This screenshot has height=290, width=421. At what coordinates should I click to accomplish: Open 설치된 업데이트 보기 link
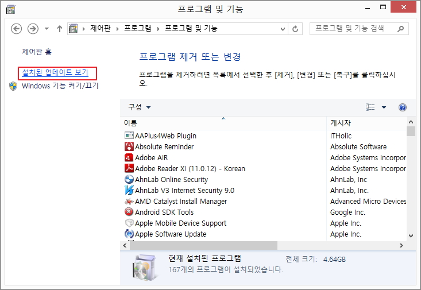point(55,72)
